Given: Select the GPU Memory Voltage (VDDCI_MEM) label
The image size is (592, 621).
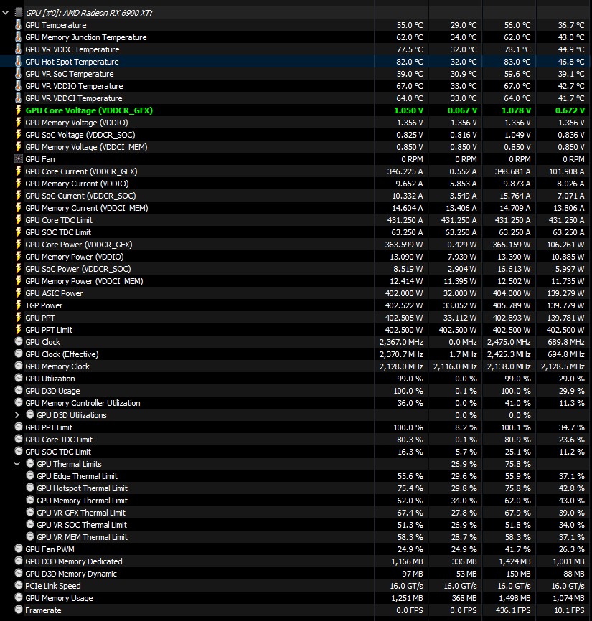Looking at the screenshot, I should tap(86, 147).
